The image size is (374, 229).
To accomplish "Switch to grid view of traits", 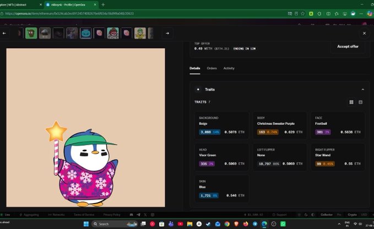I will click(351, 102).
